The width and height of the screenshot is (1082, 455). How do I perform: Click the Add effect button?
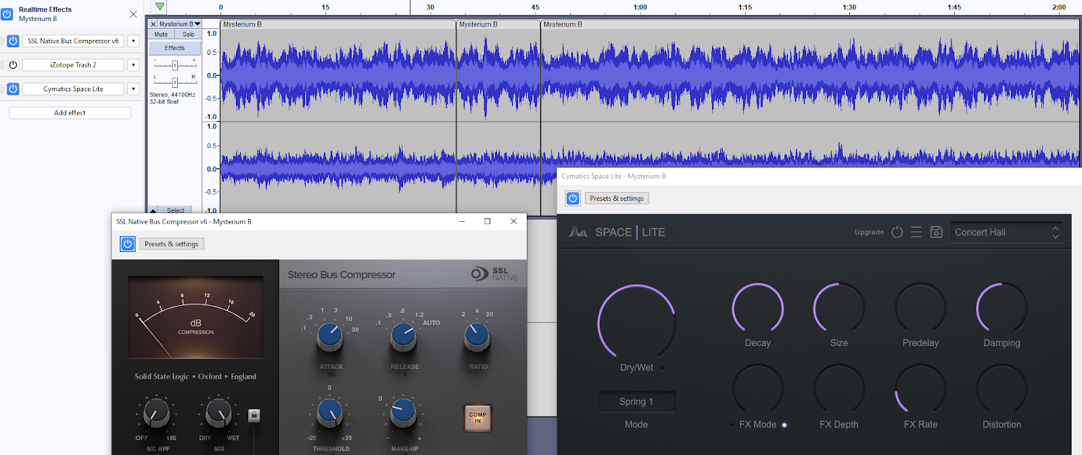tap(70, 113)
